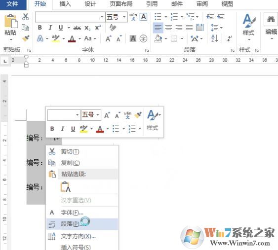Image resolution: width=278 pixels, height=250 pixels.
Task: Click the paste keep text only icon
Action: [x=66, y=187]
